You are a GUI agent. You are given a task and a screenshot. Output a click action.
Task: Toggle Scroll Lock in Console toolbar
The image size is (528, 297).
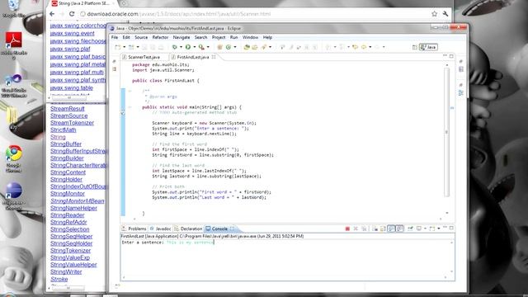click(x=383, y=229)
